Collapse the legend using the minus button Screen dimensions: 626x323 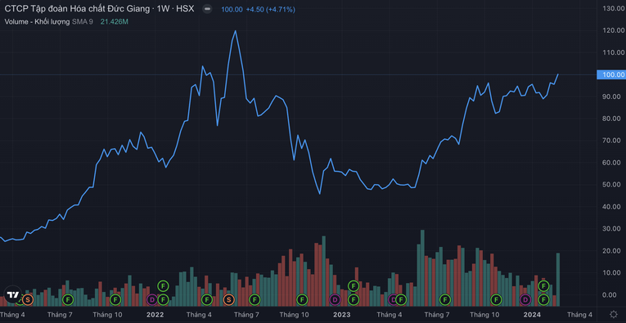207,9
